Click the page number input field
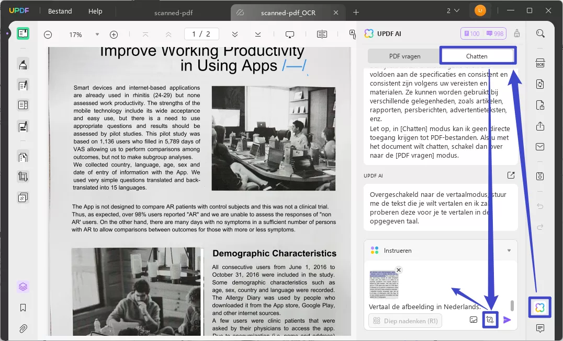This screenshot has width=563, height=341. pos(201,34)
